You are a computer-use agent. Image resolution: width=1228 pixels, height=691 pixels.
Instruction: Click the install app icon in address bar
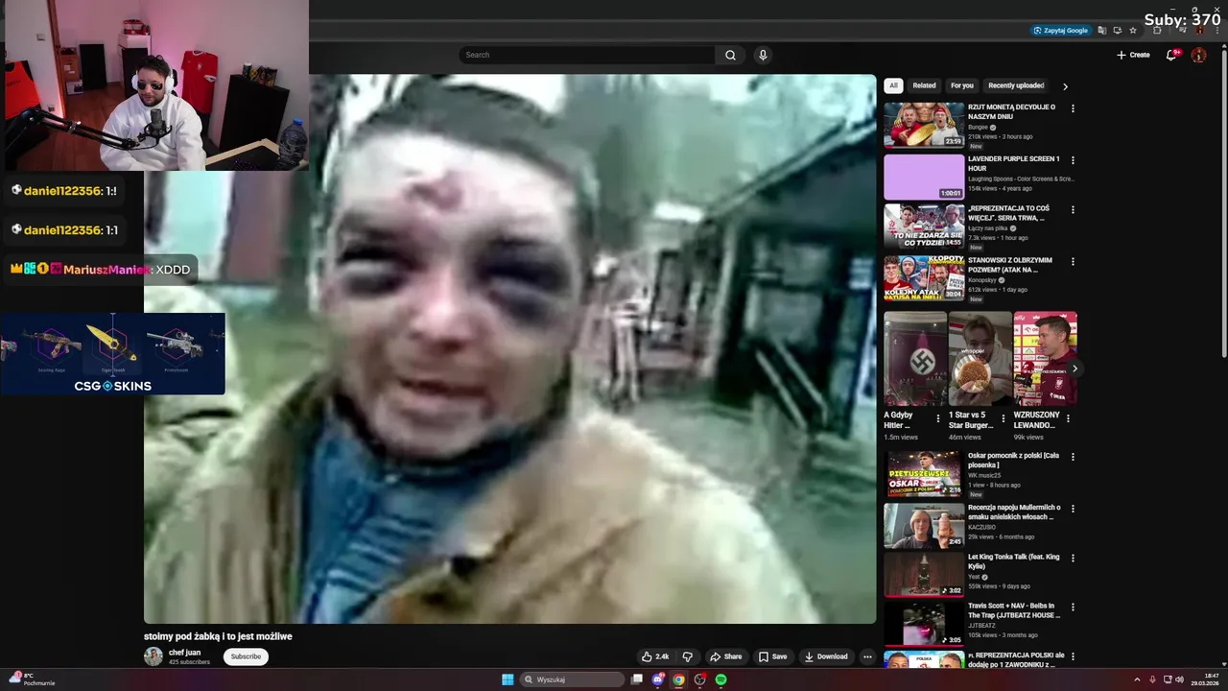coord(1118,30)
